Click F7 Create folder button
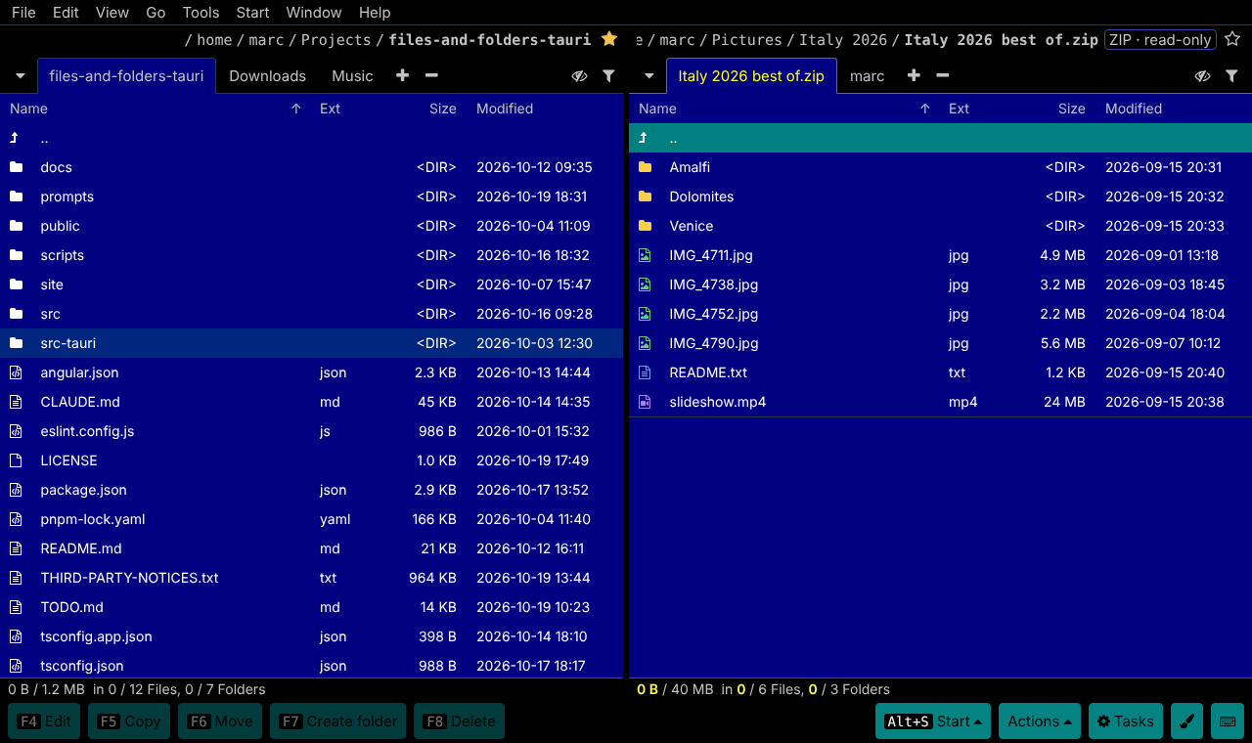This screenshot has width=1252, height=743. [338, 721]
